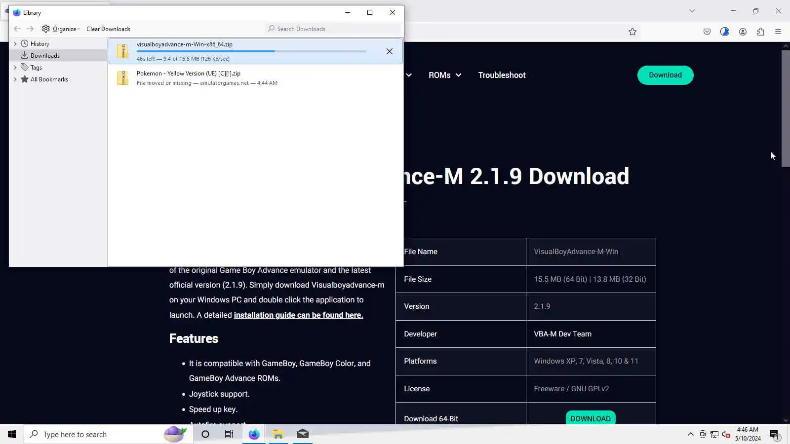The image size is (790, 444).
Task: Click the History clock icon
Action: pos(24,43)
